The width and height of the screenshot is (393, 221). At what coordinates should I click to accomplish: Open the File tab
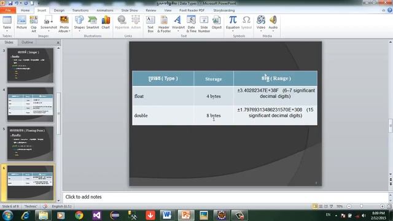[x=8, y=10]
